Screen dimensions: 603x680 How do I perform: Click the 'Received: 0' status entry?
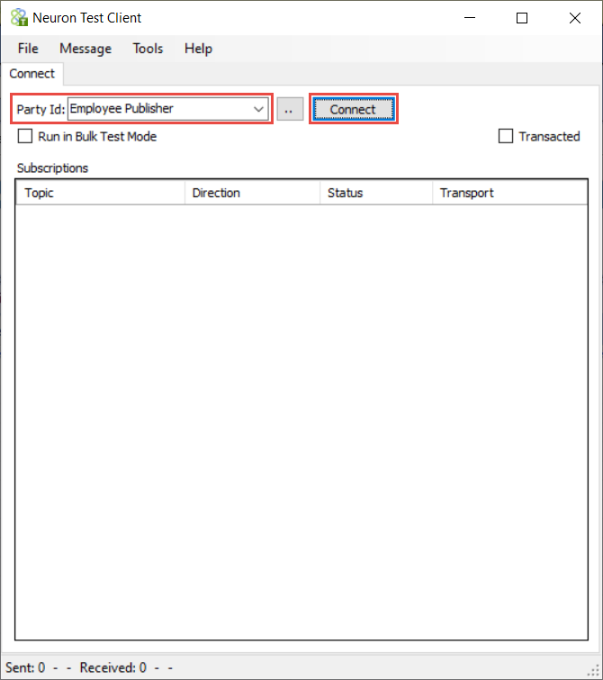pos(113,667)
